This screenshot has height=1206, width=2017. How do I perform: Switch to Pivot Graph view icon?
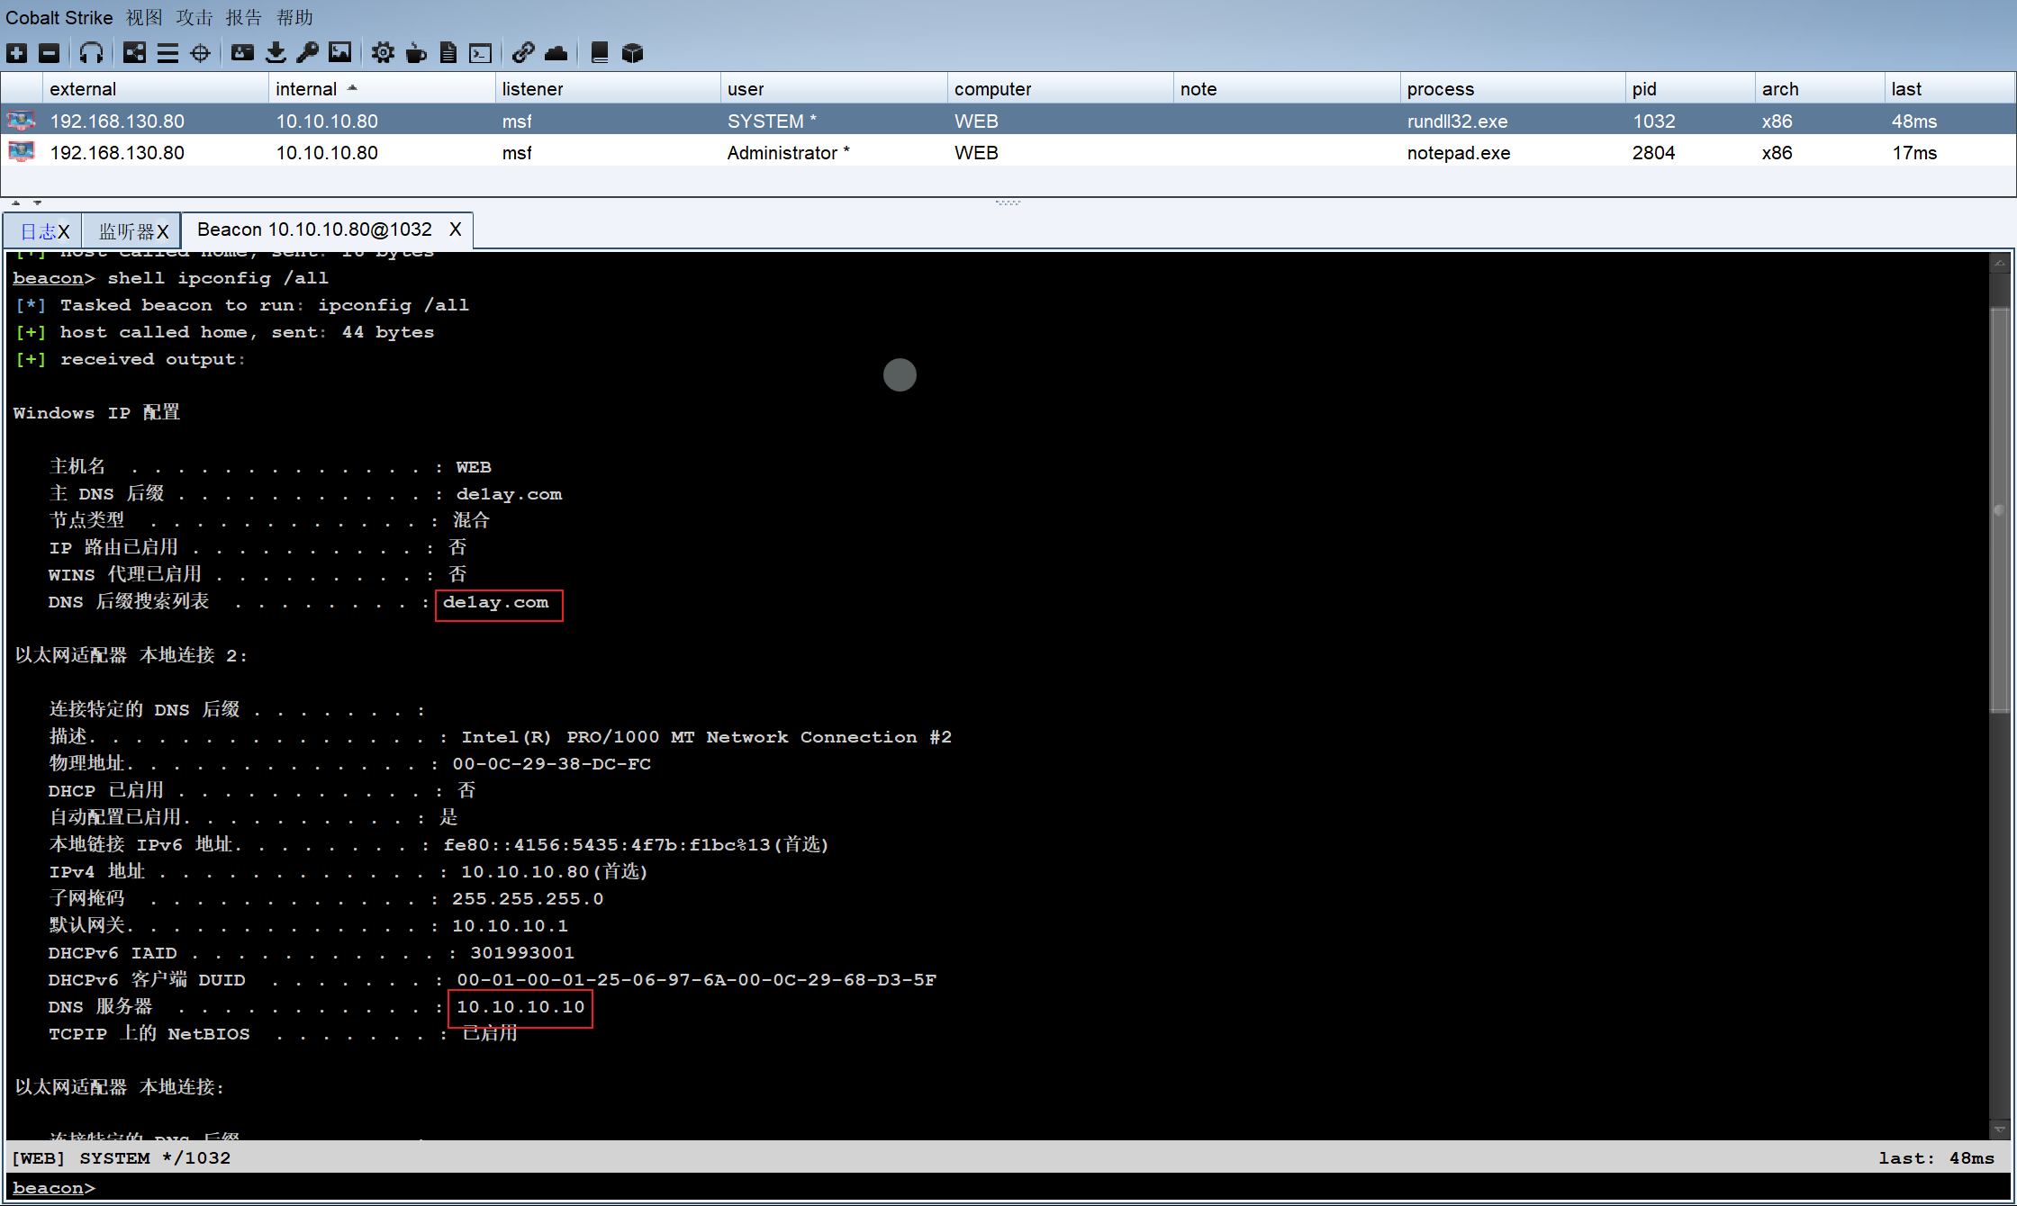(134, 53)
